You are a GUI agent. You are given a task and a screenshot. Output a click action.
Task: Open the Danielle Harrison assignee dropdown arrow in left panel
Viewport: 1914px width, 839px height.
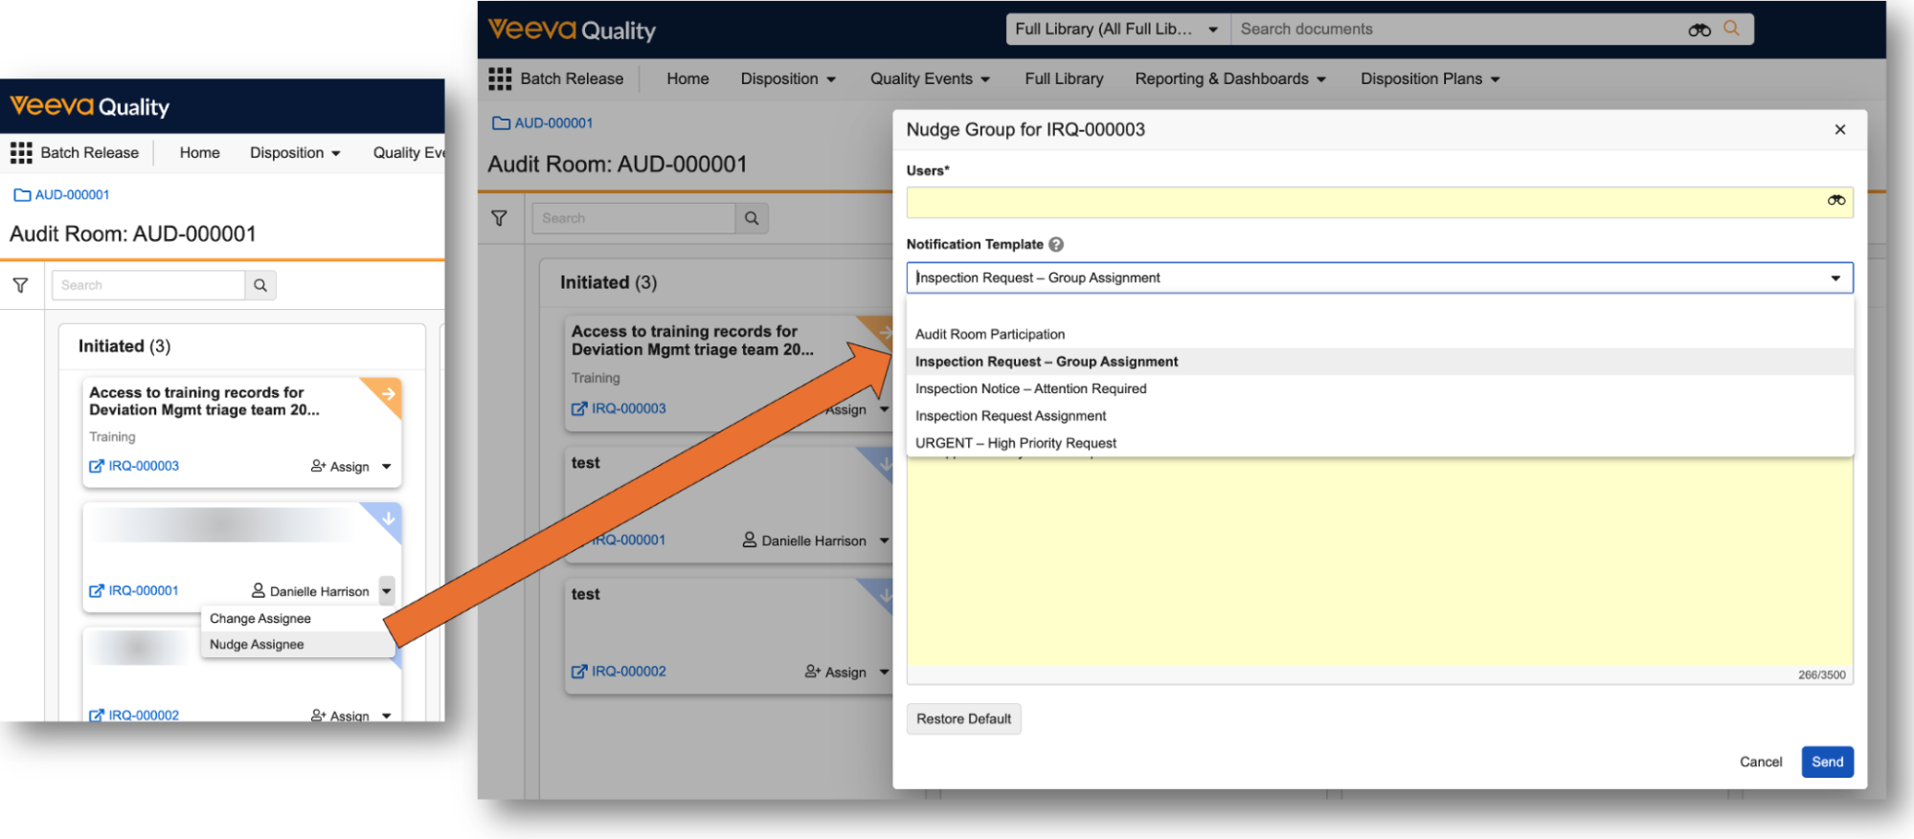point(387,591)
